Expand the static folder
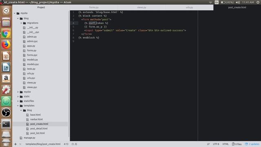The width and height of the screenshot is (261, 147). (18, 96)
